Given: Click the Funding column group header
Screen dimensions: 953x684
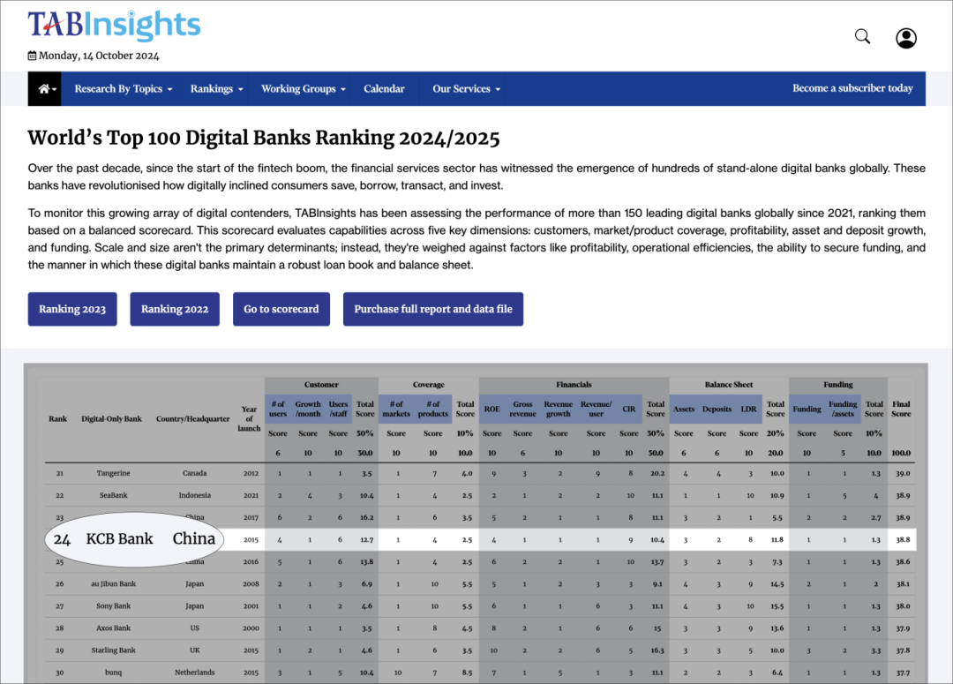Looking at the screenshot, I should point(838,385).
